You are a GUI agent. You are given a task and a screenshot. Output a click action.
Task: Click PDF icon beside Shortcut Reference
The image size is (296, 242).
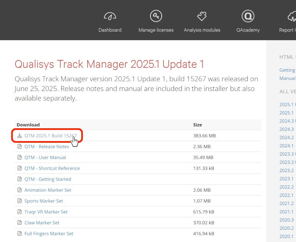coord(20,168)
